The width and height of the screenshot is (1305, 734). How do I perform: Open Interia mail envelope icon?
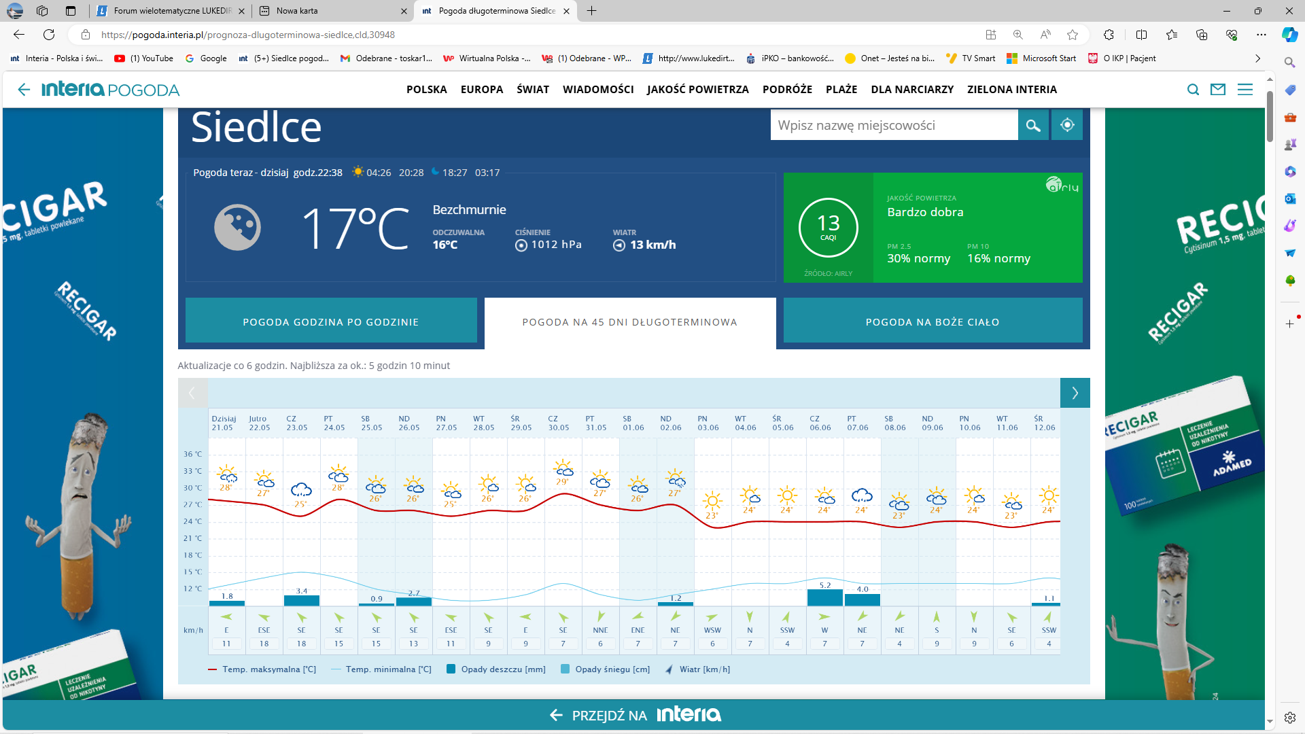coord(1218,90)
